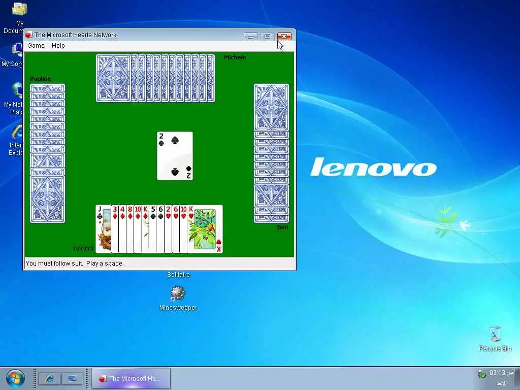Click Ben's face-down card stack

click(x=271, y=153)
